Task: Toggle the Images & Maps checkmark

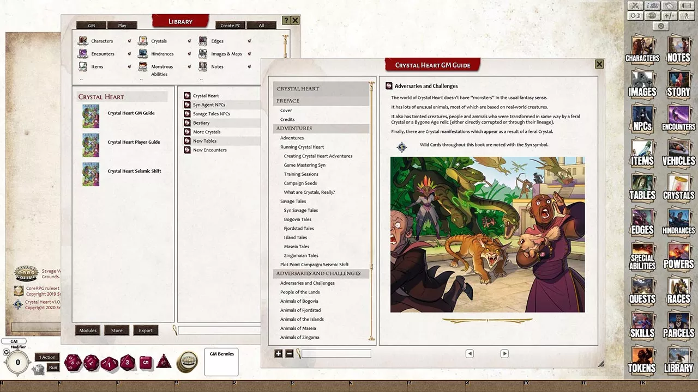Action: point(249,53)
